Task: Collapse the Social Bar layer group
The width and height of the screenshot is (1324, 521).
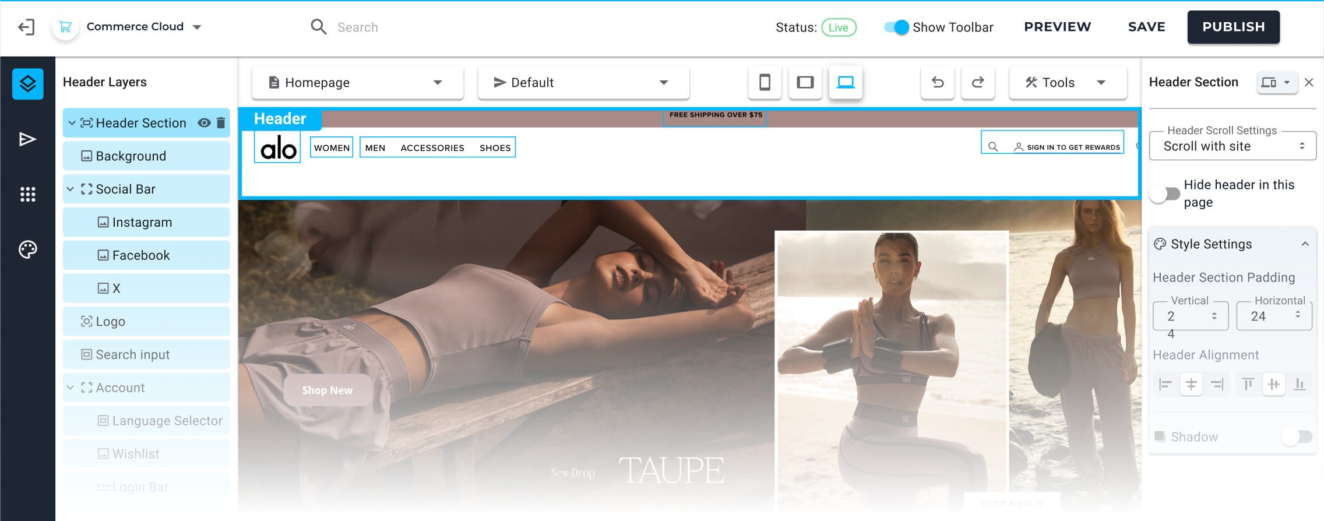Action: pyautogui.click(x=71, y=189)
